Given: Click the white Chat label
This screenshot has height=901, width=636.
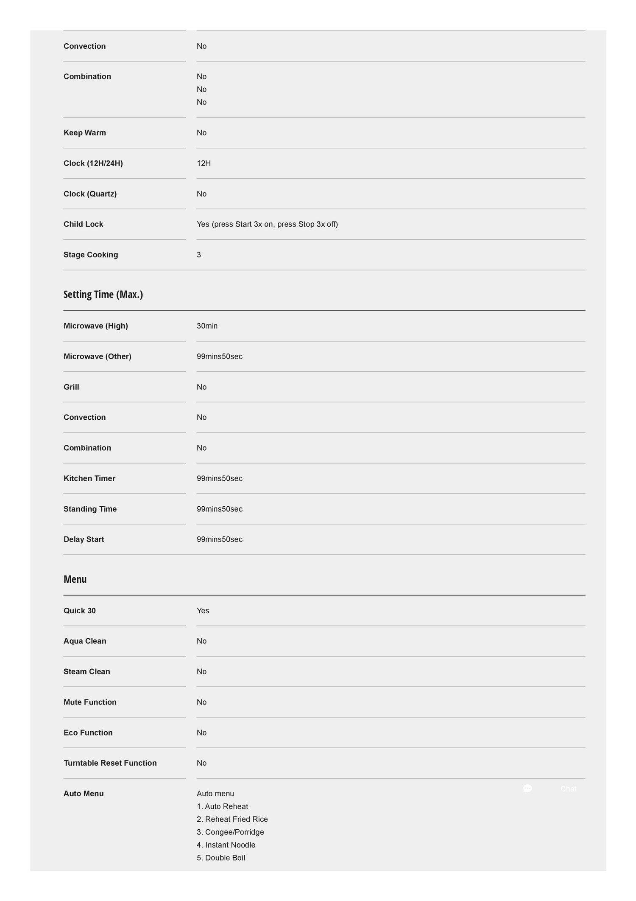Looking at the screenshot, I should (568, 789).
